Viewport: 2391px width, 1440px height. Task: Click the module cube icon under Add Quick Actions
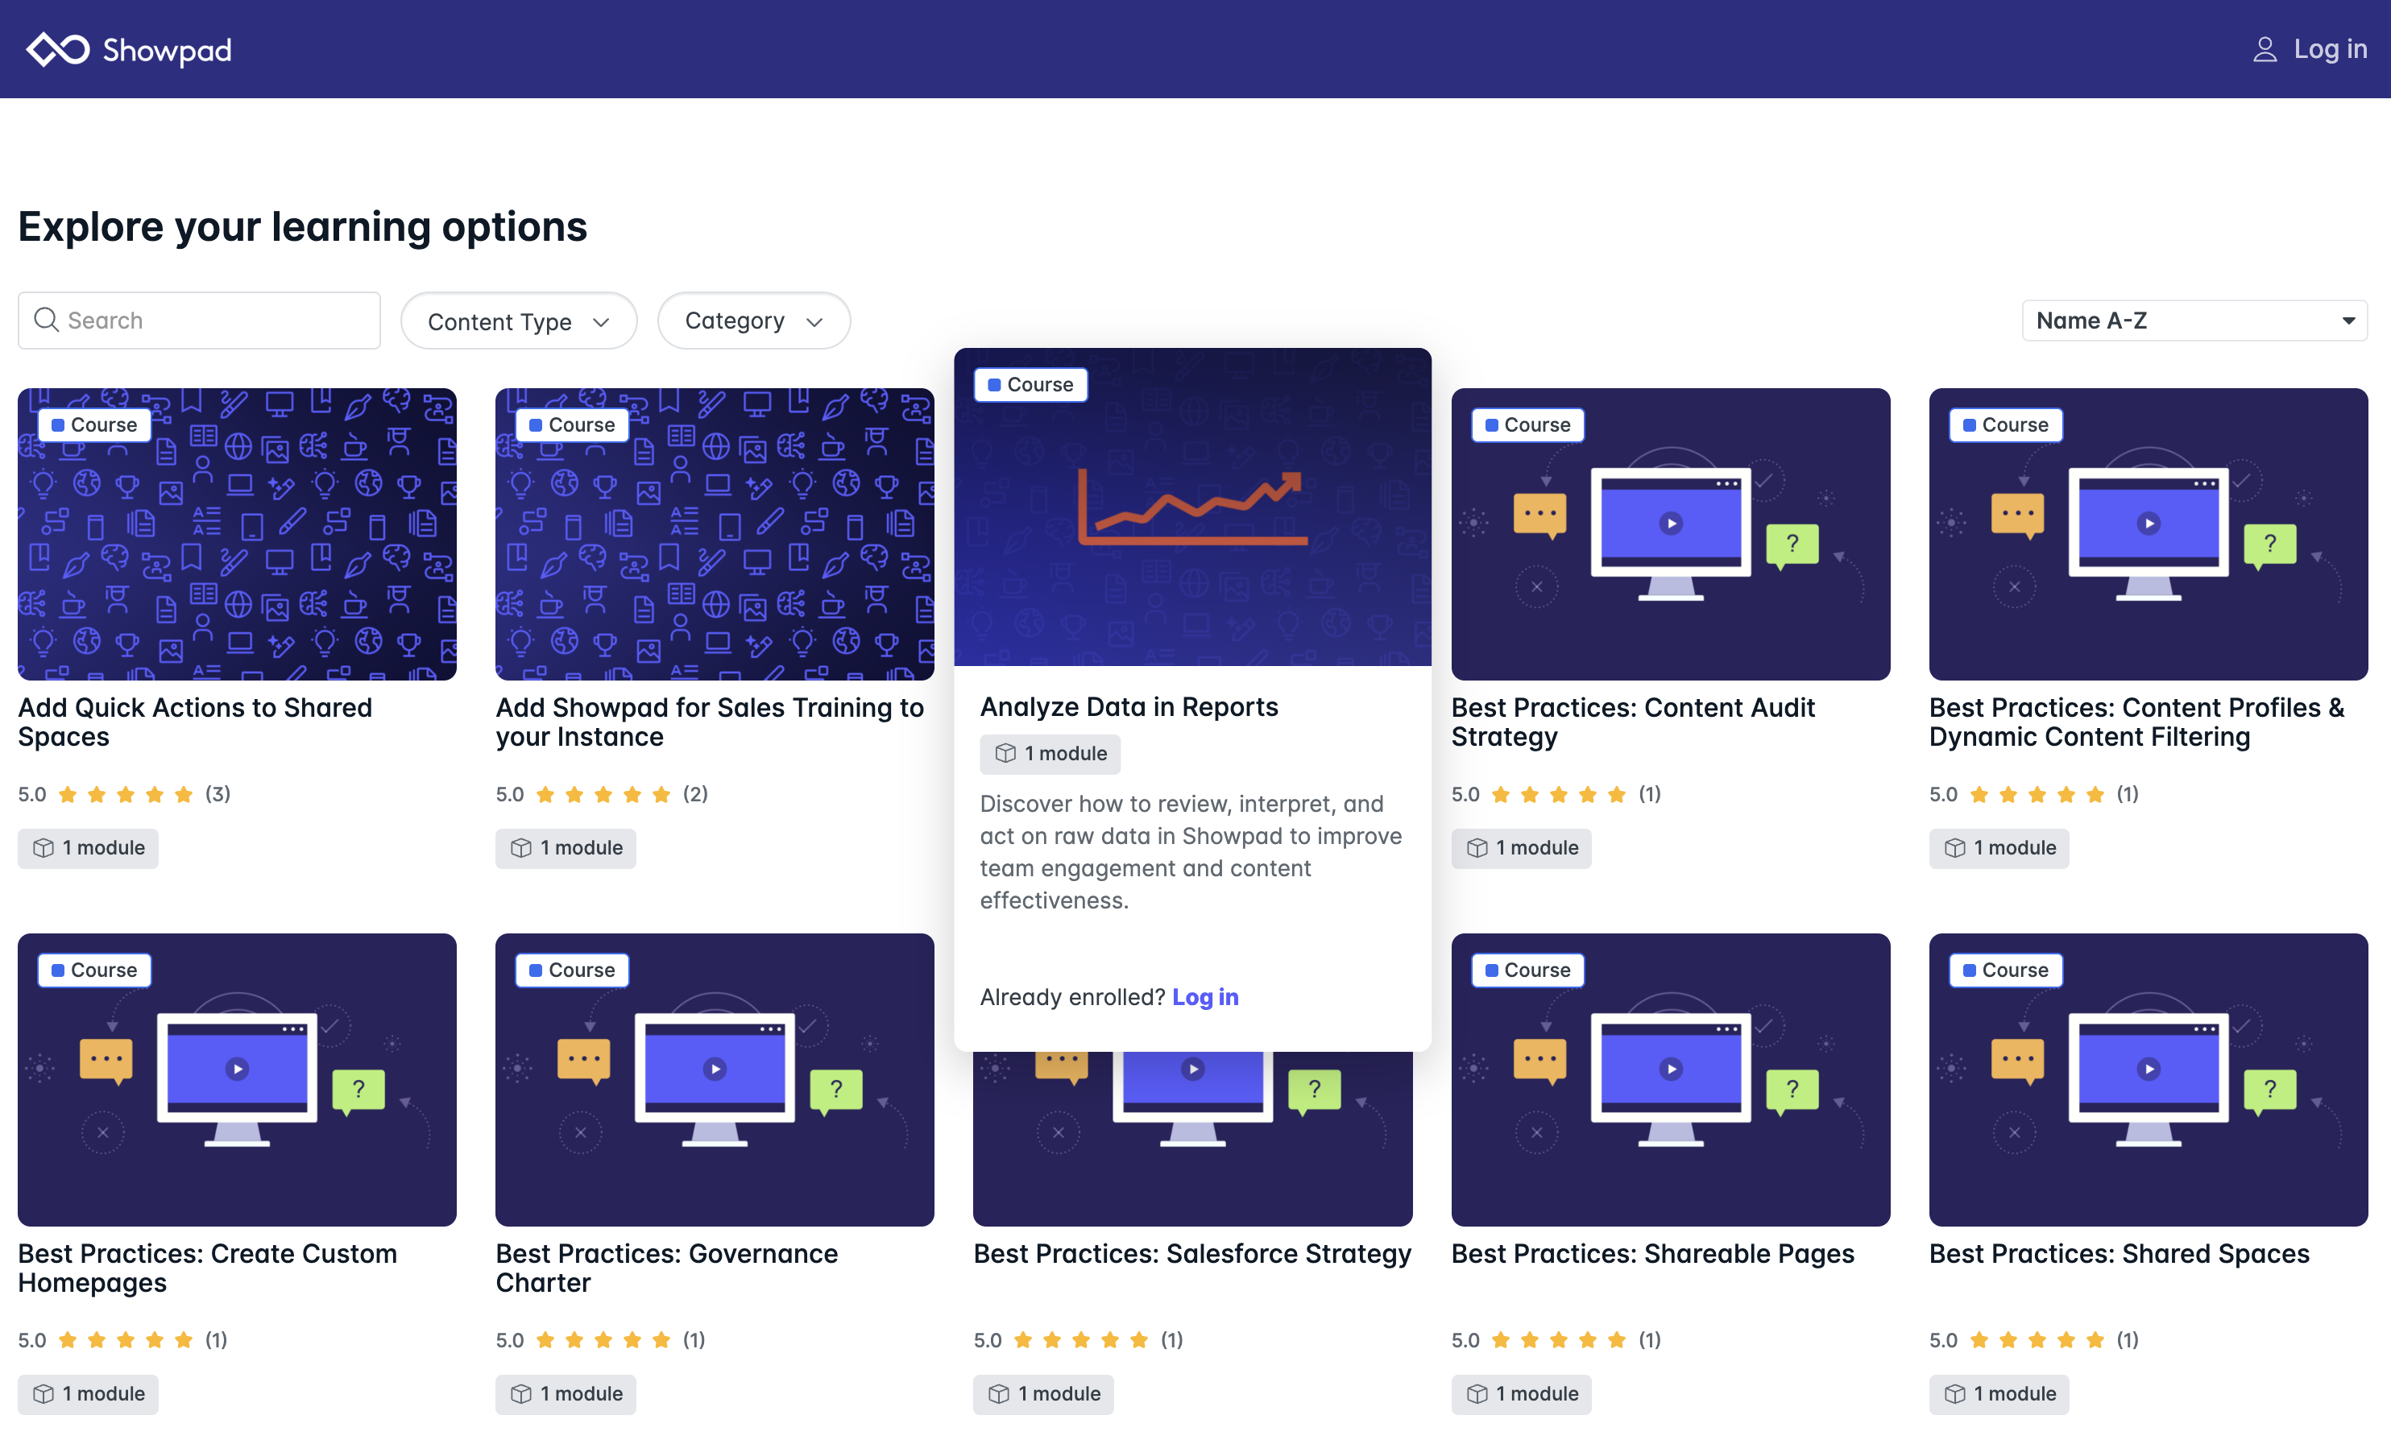[x=44, y=847]
